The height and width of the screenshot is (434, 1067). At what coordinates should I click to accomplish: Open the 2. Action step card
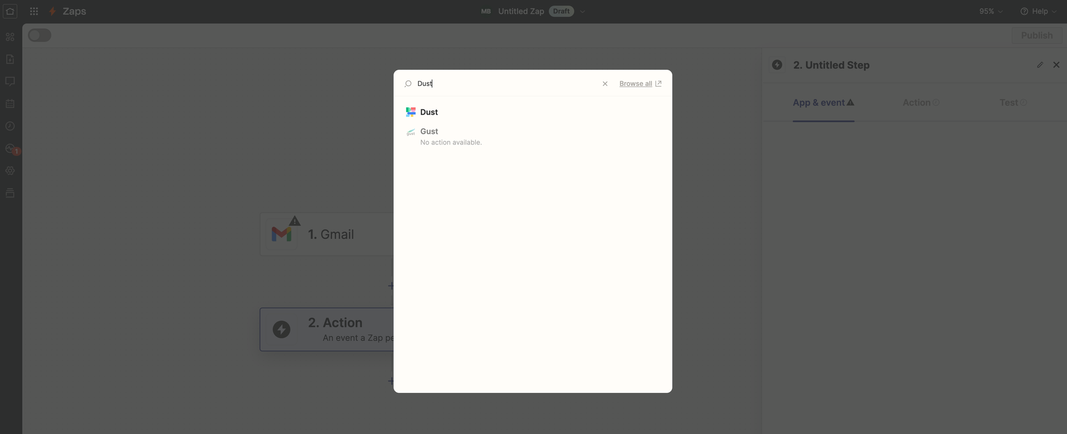tap(327, 329)
